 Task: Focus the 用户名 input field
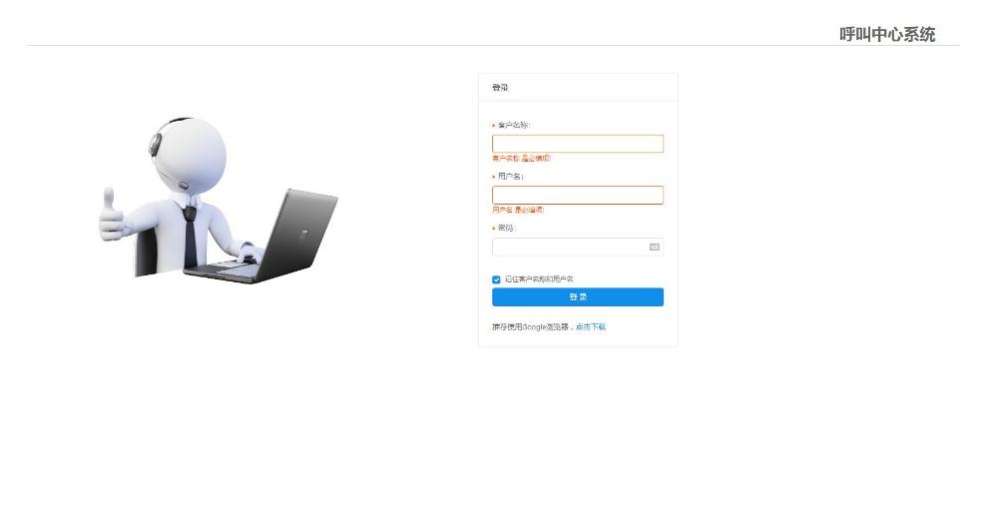pos(578,195)
